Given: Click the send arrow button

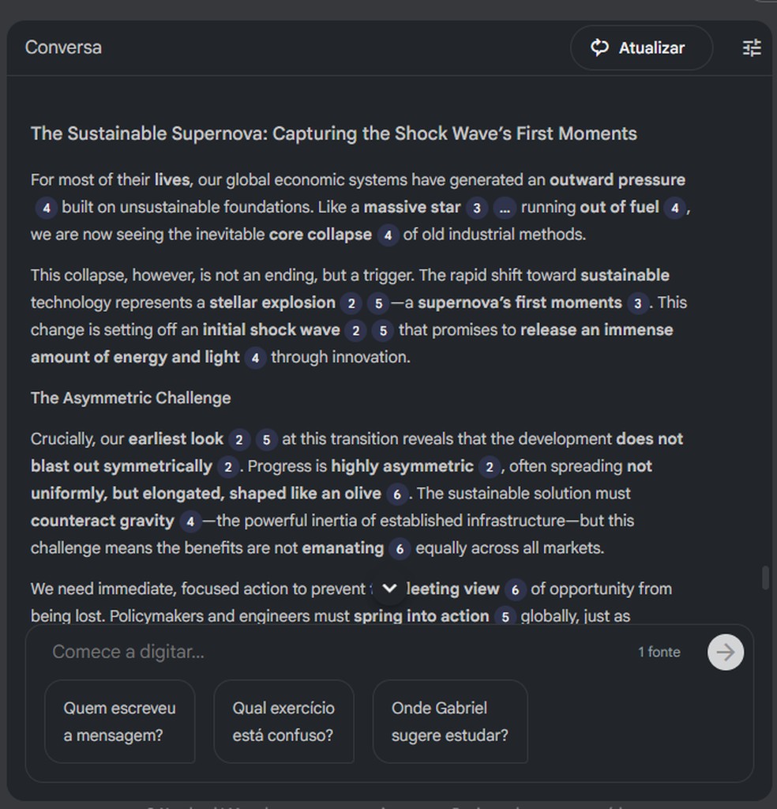Looking at the screenshot, I should tap(725, 653).
